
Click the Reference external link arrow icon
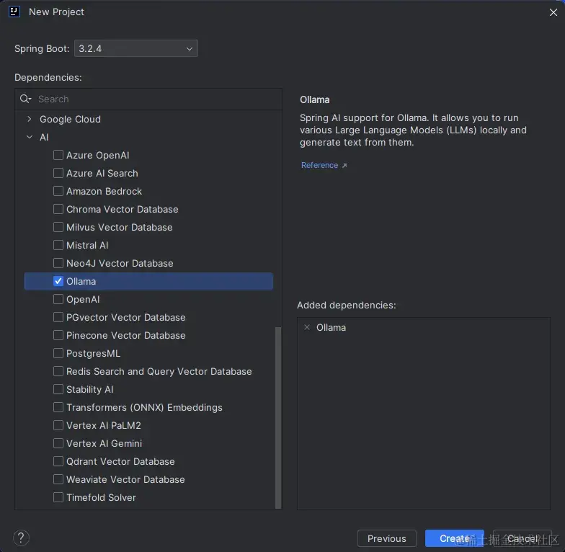344,166
